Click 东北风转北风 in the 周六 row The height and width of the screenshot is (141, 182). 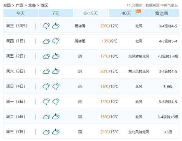[139, 71]
